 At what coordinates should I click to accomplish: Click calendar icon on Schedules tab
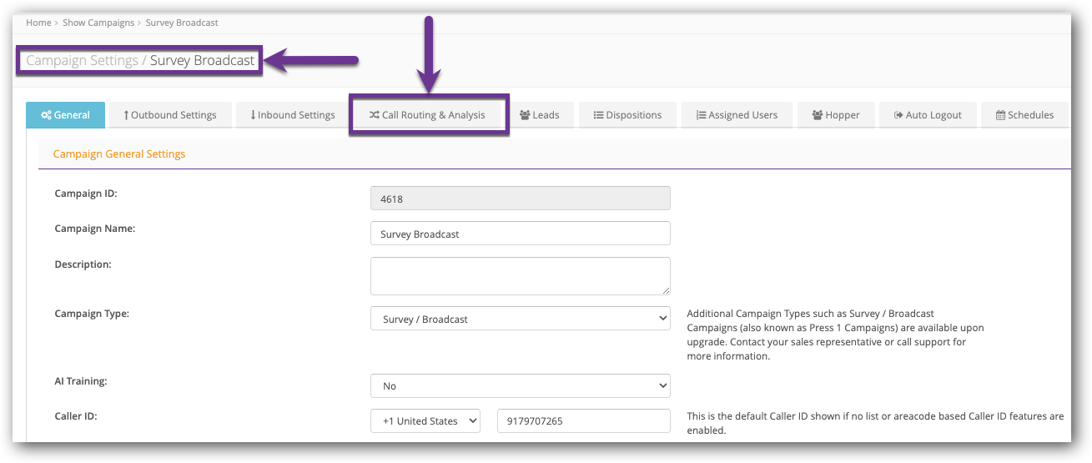point(1000,115)
